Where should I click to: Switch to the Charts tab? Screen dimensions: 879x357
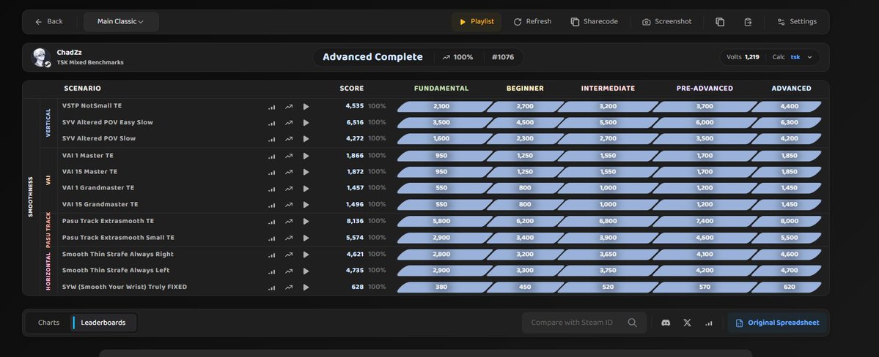(49, 323)
